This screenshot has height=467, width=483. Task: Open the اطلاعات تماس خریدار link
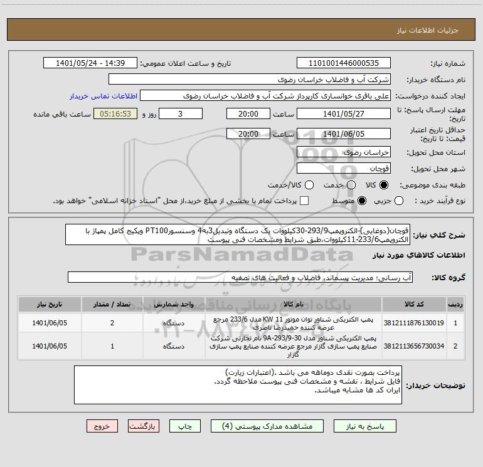[103, 96]
